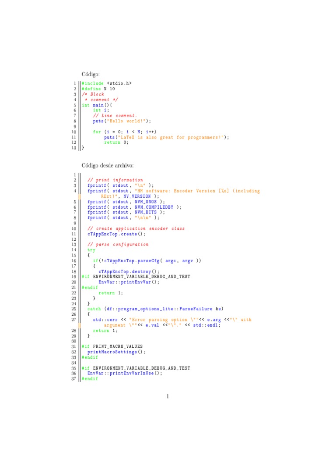Click 'cTAppEncTop.destroy();' line
Image resolution: width=336 pixels, height=449 pixels.
(129, 271)
